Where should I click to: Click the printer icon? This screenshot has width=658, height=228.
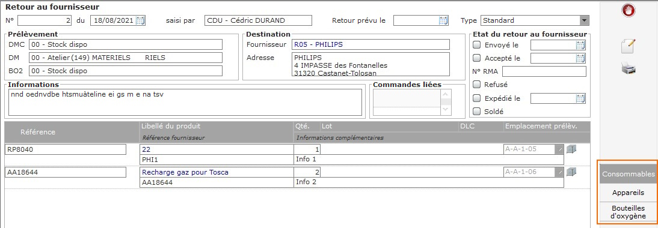[x=628, y=68]
